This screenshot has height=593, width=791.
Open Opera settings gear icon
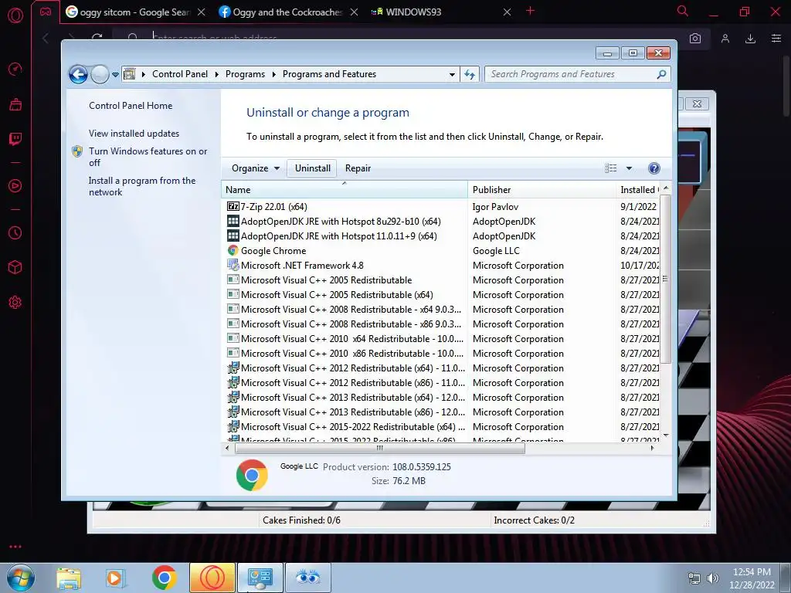(15, 303)
